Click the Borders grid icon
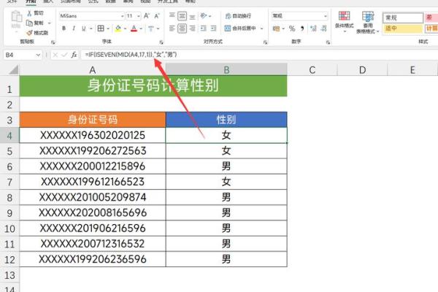Screen dimensions: 438x292 pyautogui.click(x=101, y=28)
